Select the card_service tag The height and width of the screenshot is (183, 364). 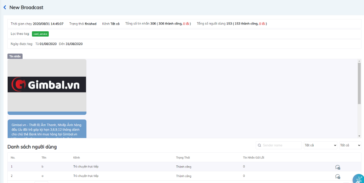[40, 34]
